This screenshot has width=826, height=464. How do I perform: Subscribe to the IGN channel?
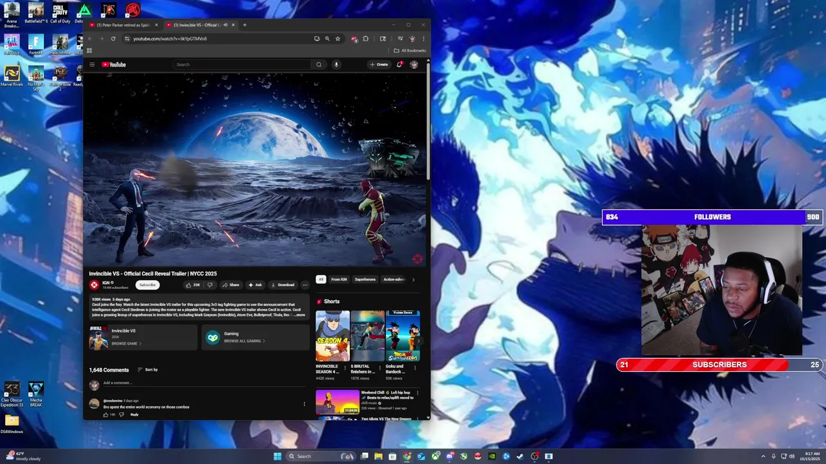tap(148, 285)
